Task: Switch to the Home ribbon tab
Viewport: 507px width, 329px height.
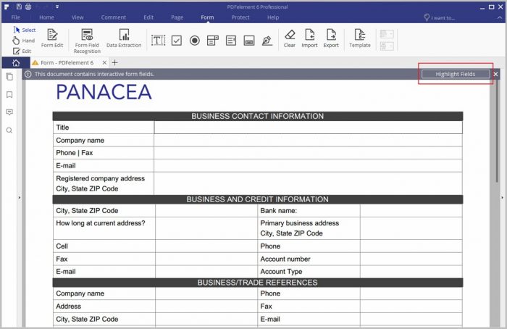Action: point(46,17)
